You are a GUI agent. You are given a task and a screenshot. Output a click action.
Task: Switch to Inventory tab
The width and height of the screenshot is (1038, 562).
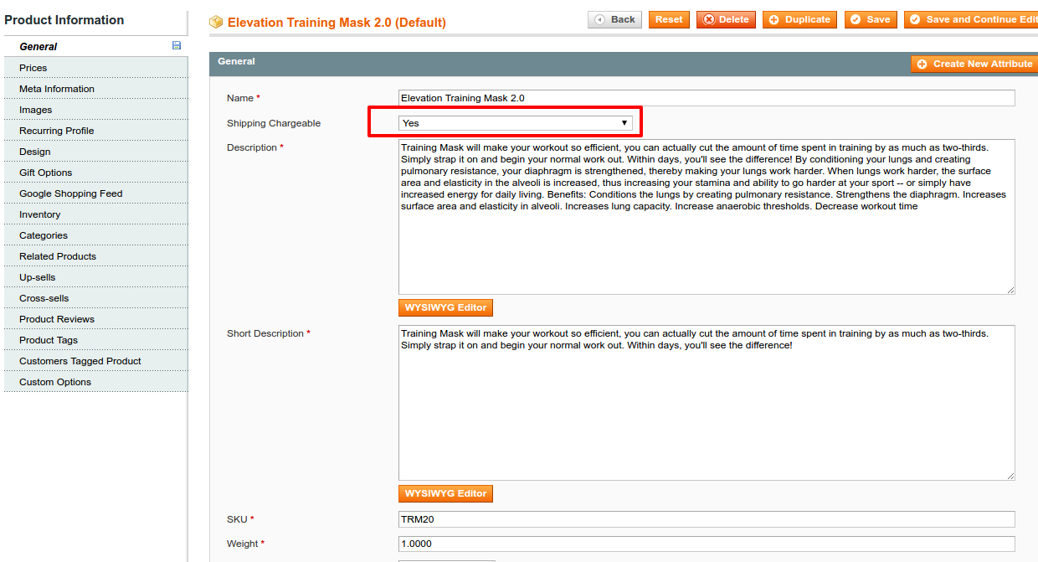click(x=95, y=214)
